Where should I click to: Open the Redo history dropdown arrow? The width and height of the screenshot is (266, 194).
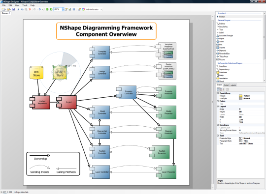tap(42, 9)
